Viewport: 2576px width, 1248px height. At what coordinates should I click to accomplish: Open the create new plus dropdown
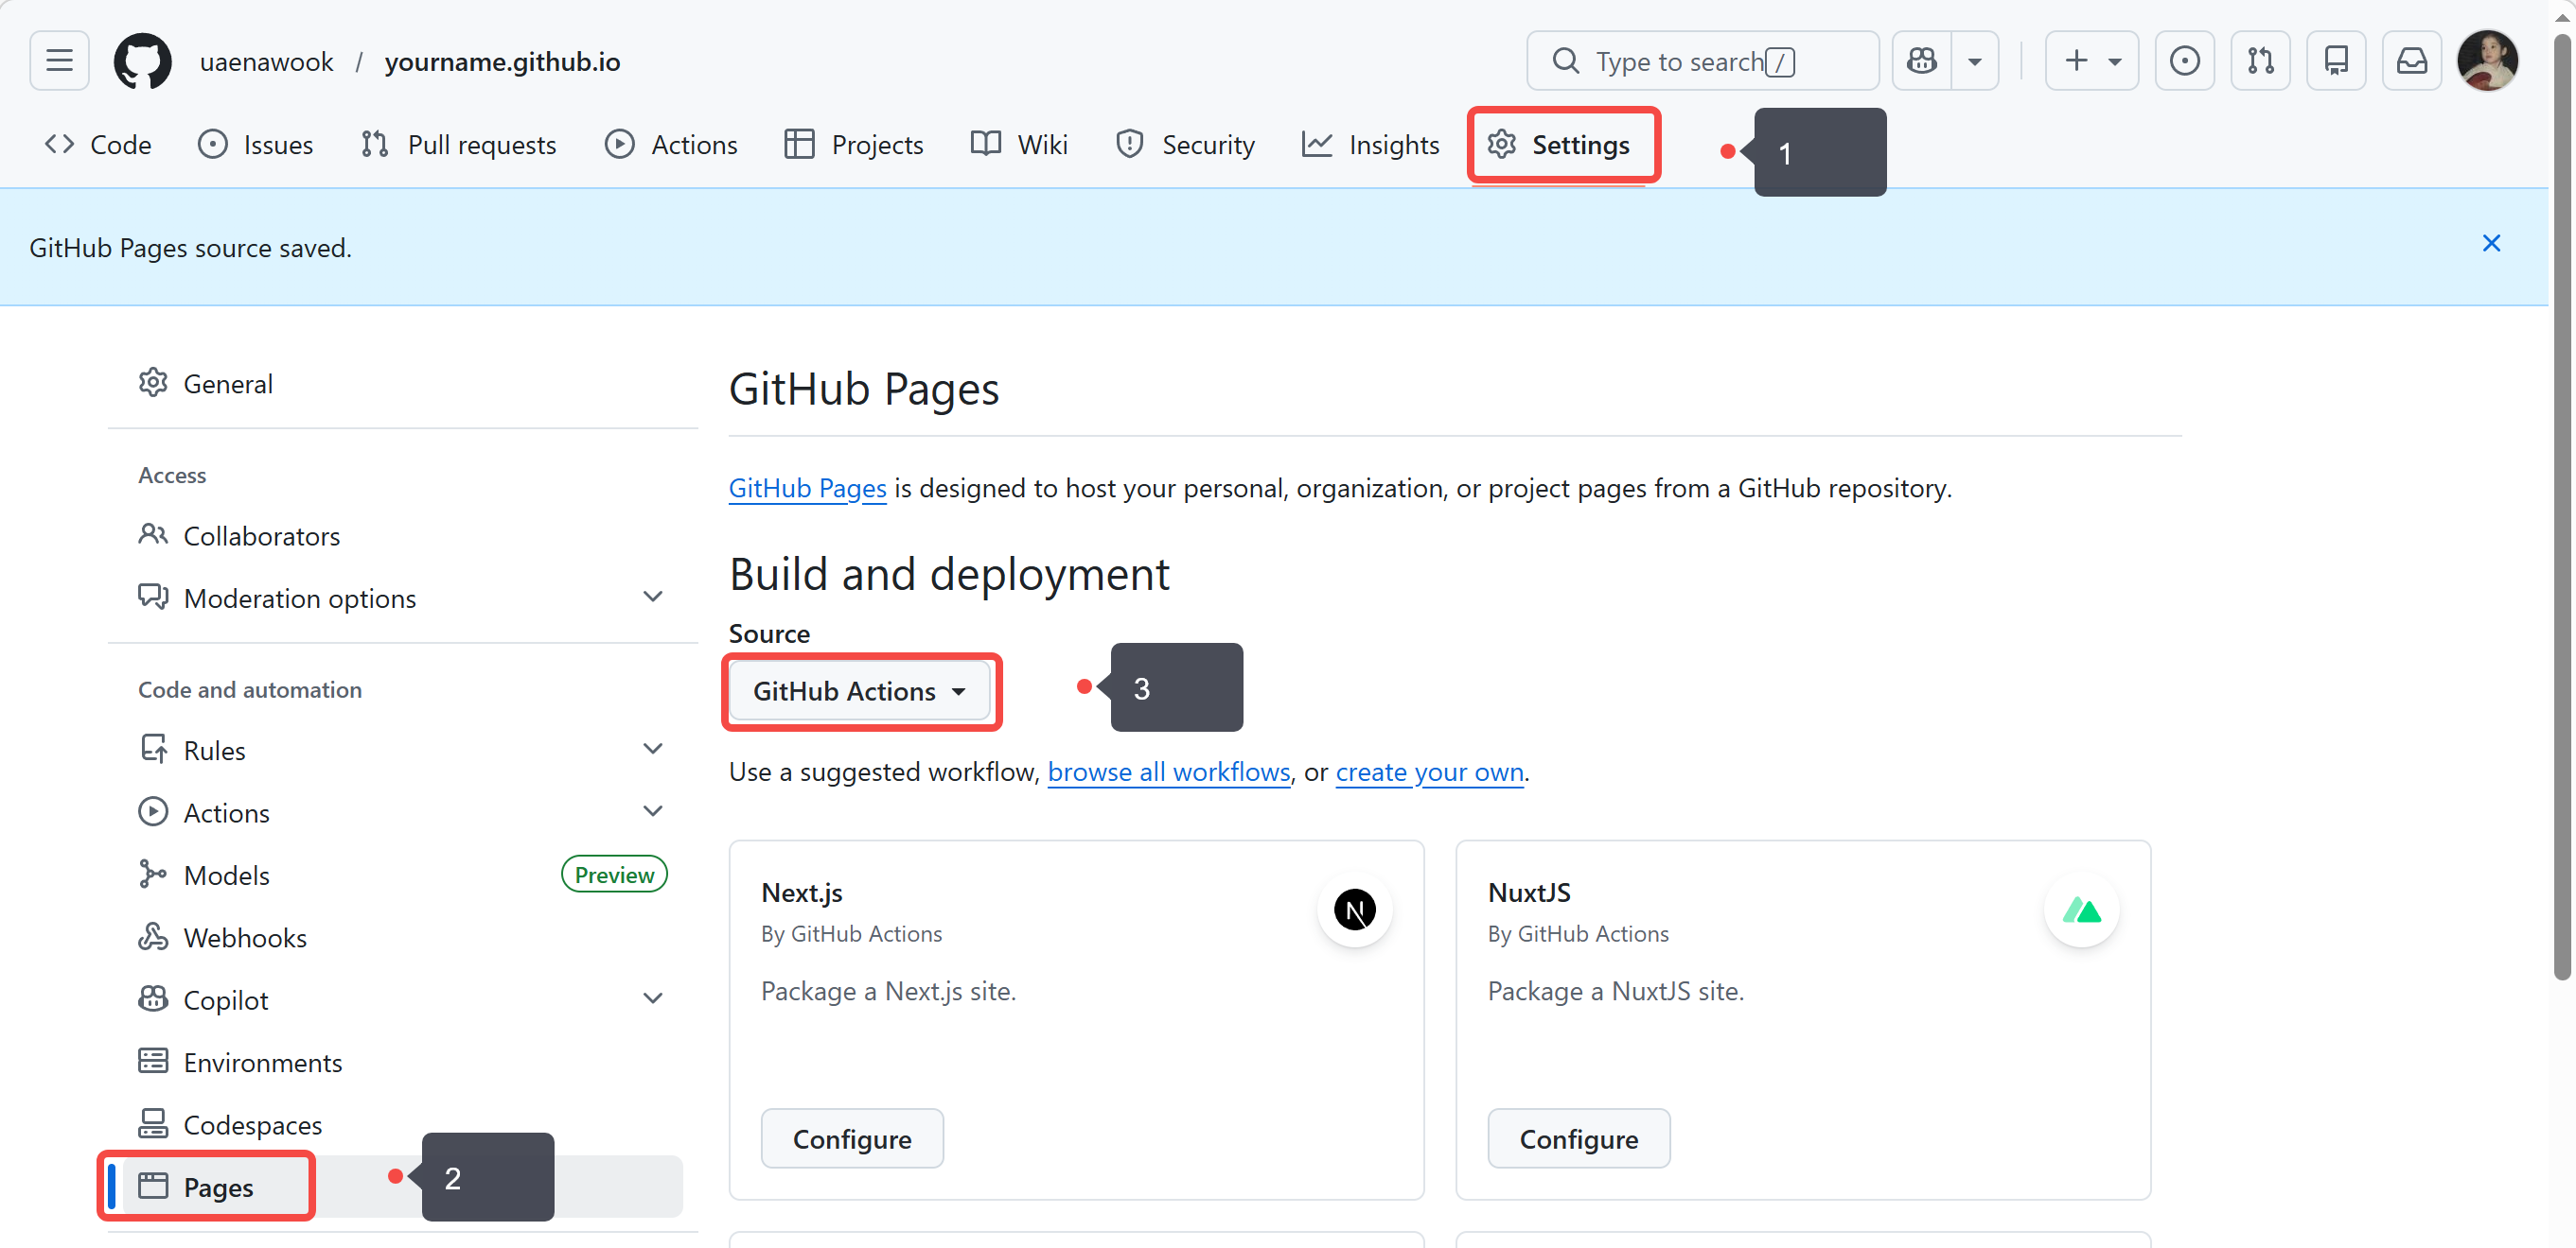point(2092,61)
